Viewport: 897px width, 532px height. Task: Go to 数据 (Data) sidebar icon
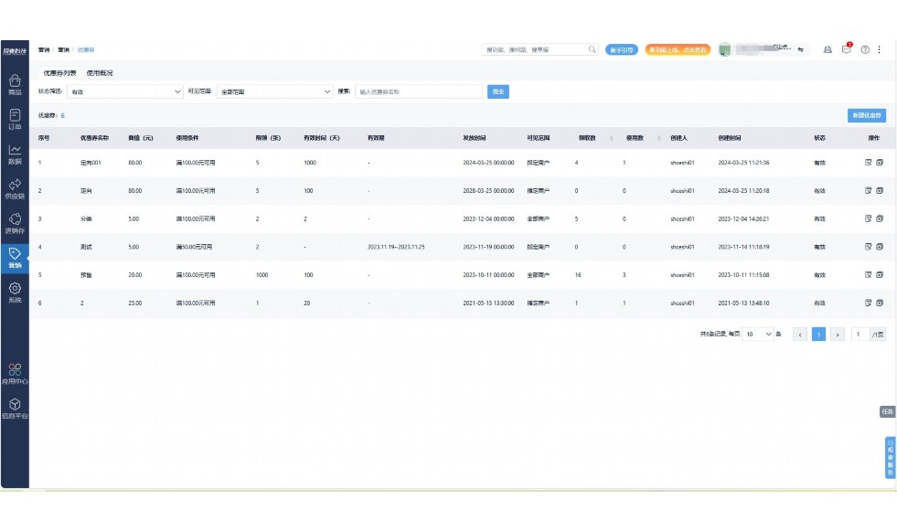tap(15, 154)
